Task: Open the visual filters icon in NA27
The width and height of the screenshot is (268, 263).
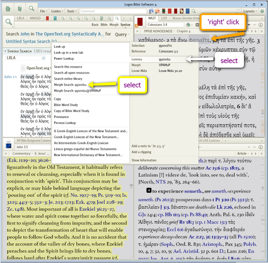Action: point(188,25)
